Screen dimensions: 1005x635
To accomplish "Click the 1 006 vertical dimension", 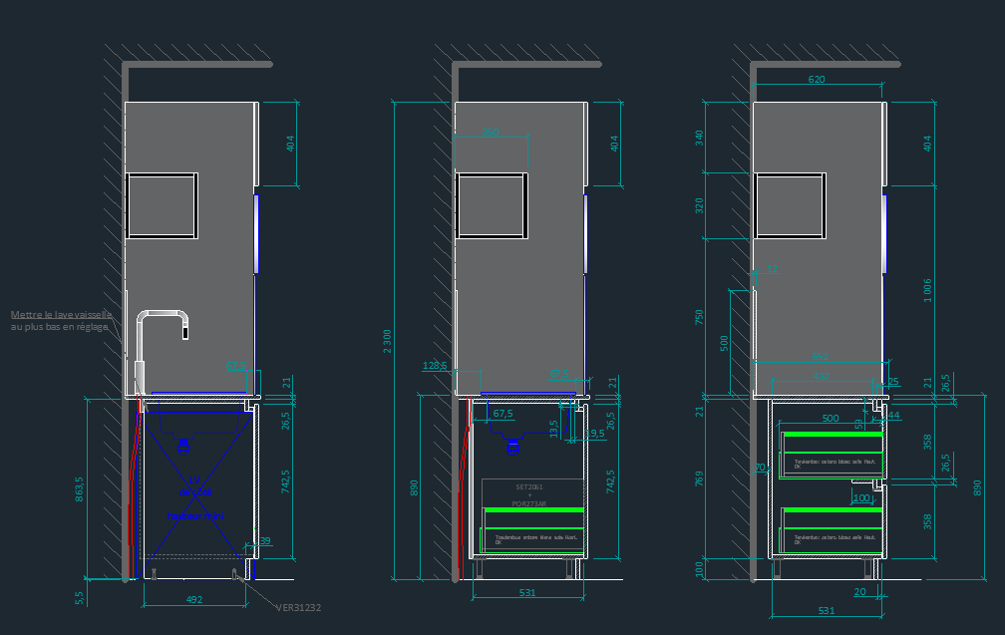I will [928, 287].
